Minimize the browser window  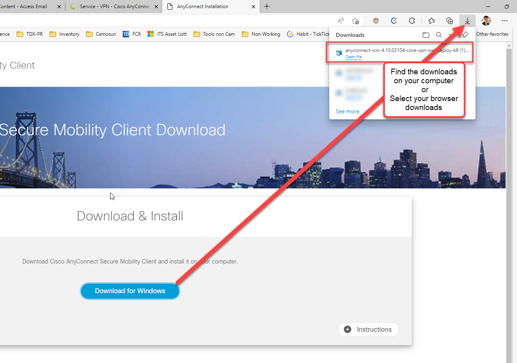coord(488,6)
